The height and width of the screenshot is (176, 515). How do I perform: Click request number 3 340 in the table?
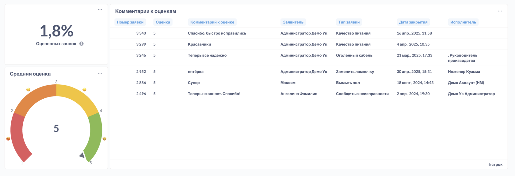coord(141,33)
